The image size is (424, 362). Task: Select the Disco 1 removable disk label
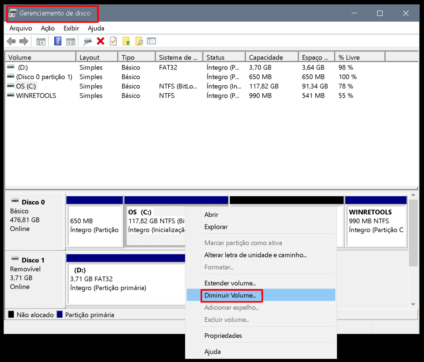[35, 279]
